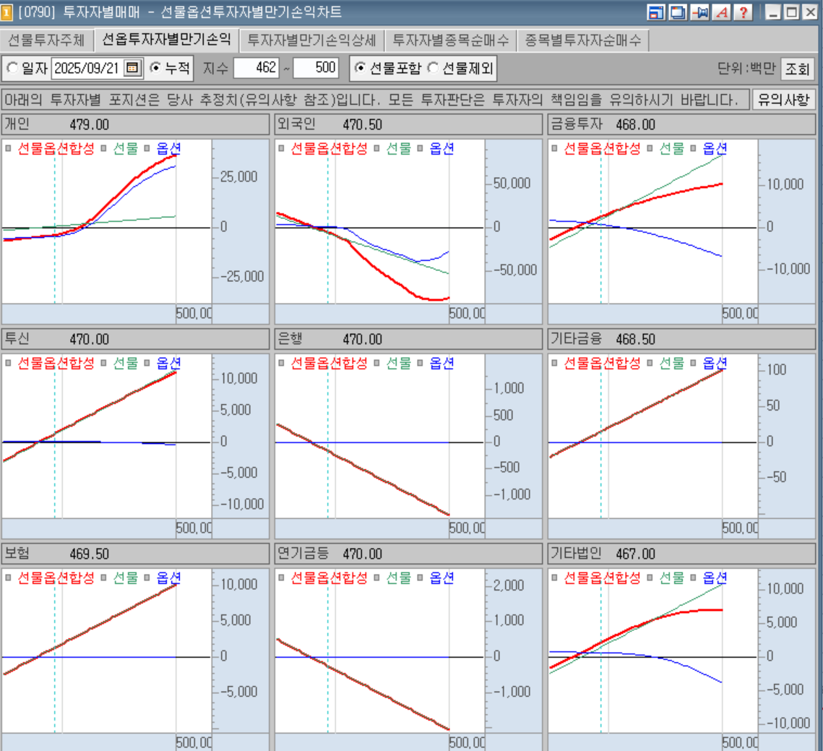Pin the window using the pushpin icon
This screenshot has width=823, height=751.
click(x=699, y=12)
